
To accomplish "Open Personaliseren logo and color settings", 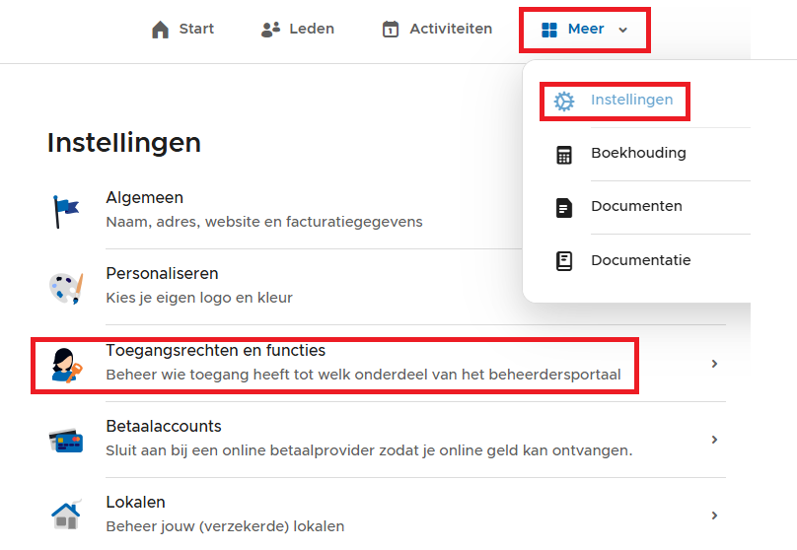I will point(162,274).
